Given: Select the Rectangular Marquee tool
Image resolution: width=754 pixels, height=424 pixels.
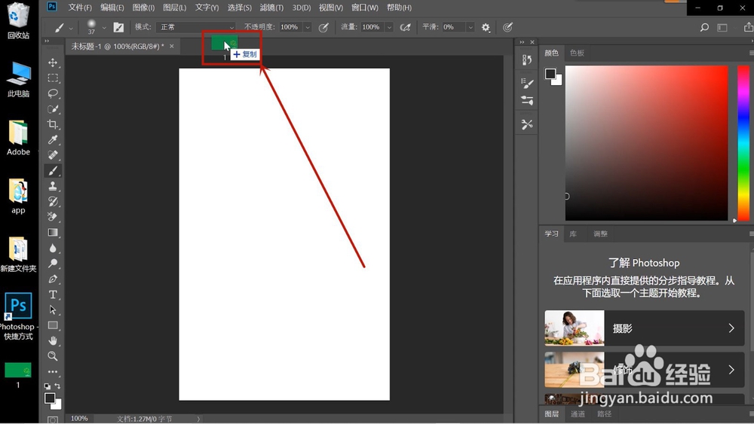Looking at the screenshot, I should coord(53,78).
